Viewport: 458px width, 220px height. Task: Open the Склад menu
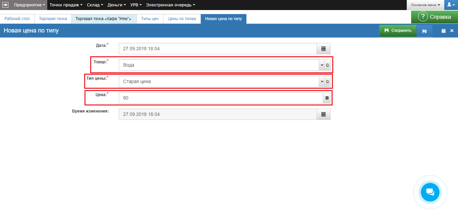95,5
